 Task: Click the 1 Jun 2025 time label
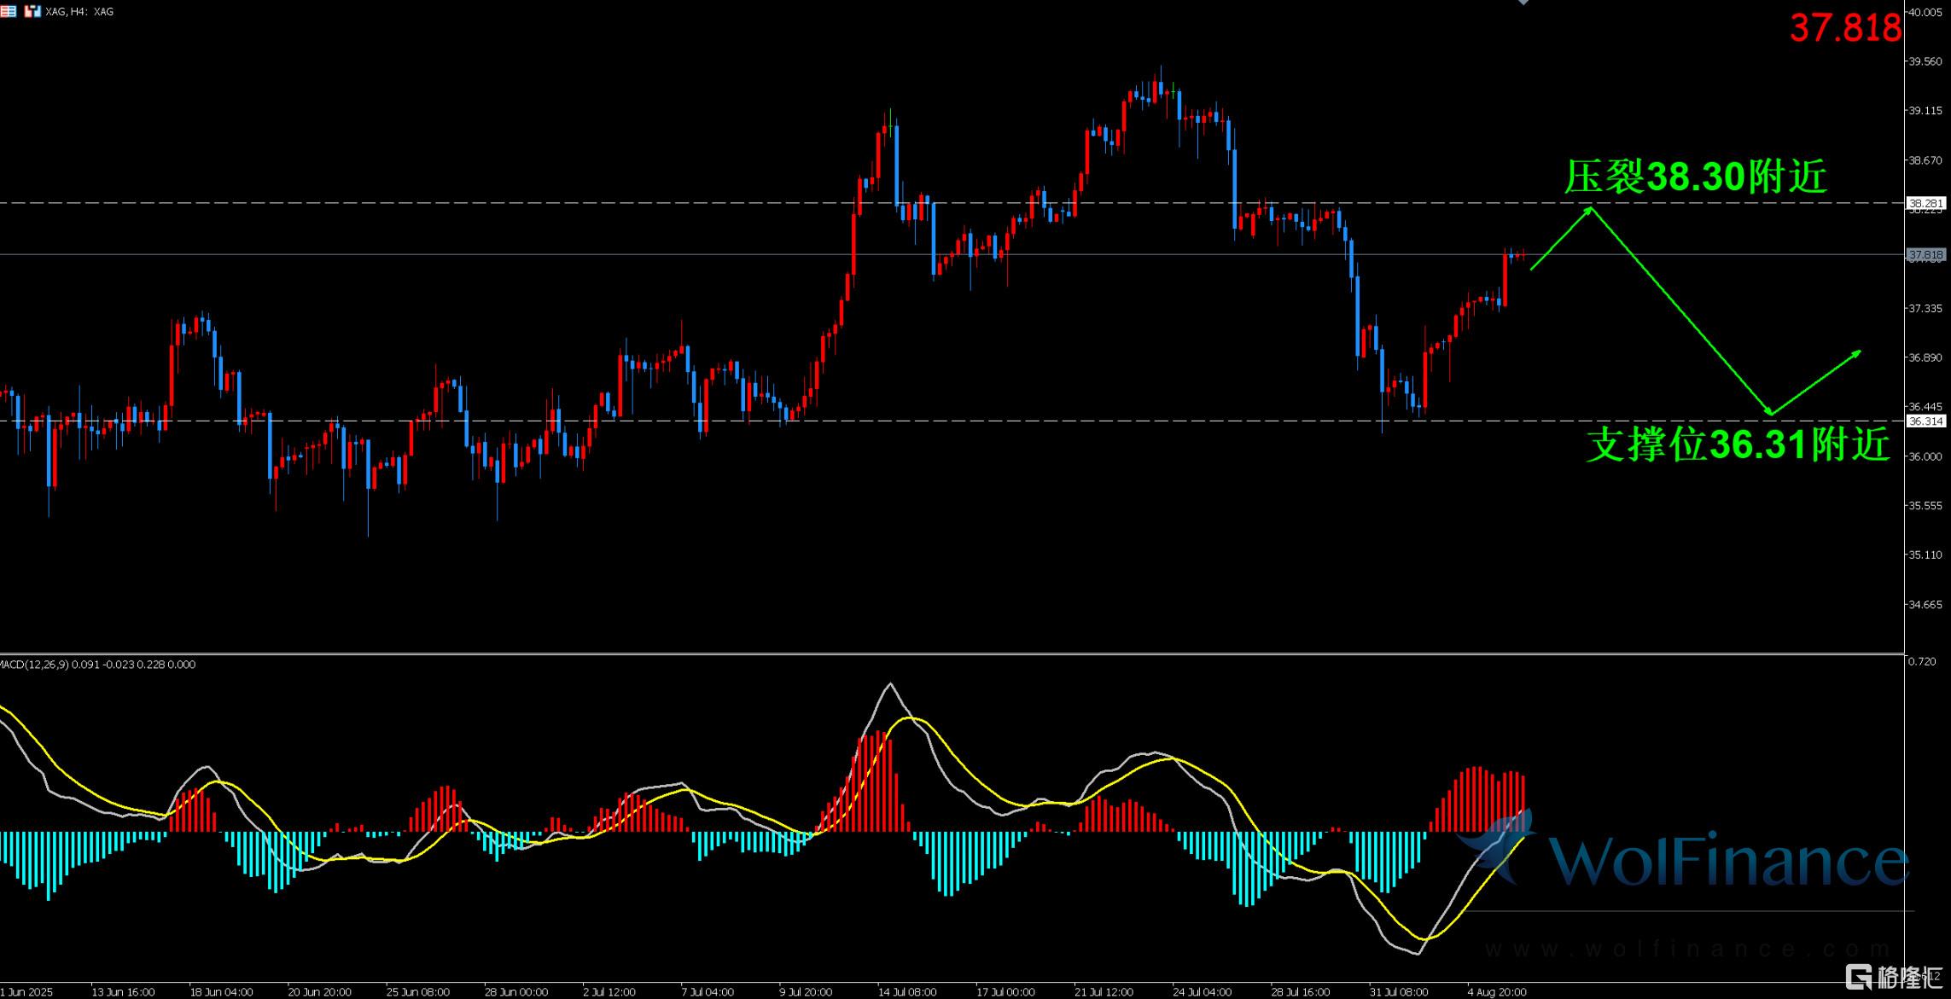[x=26, y=992]
